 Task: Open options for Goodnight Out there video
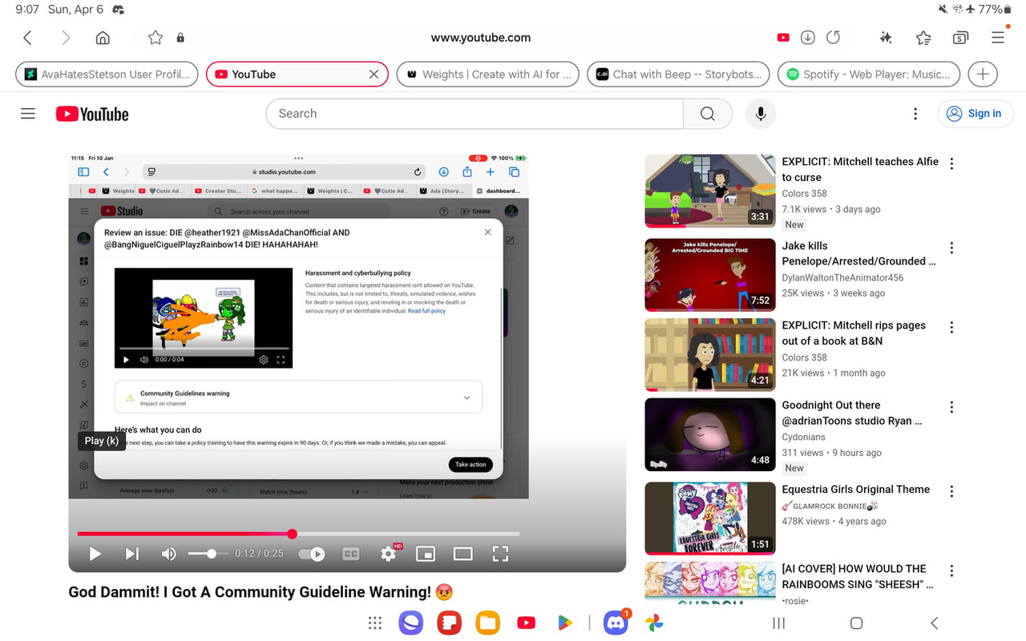point(951,407)
